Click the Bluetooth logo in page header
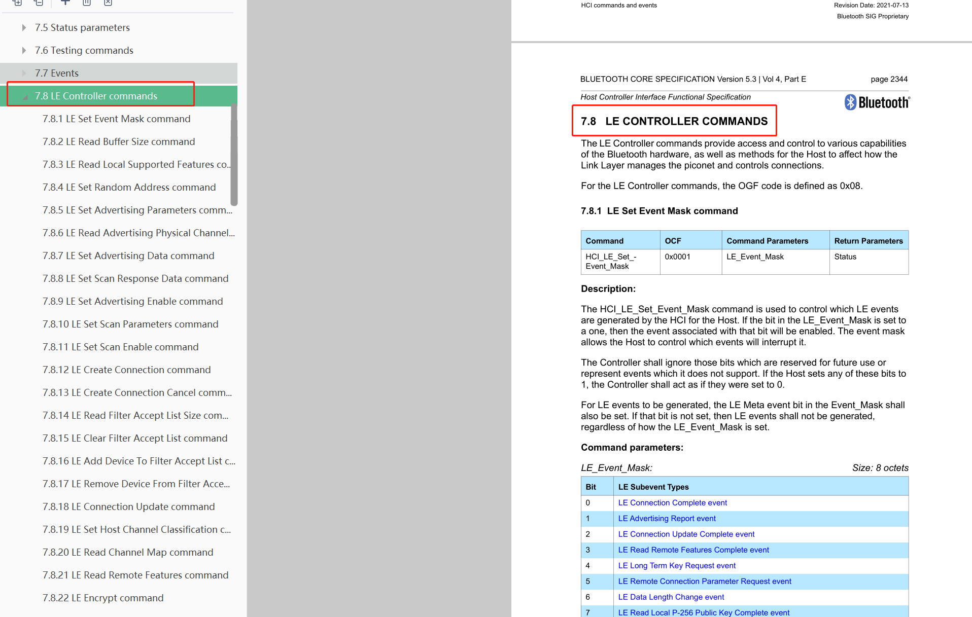The image size is (972, 617). pos(877,102)
